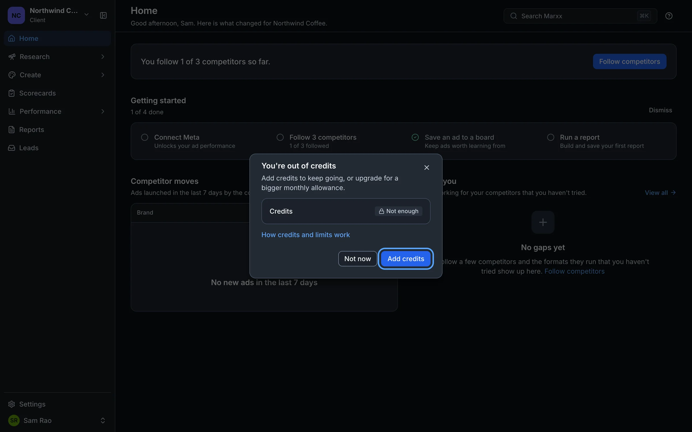Expand the Performance section chevron

(x=103, y=111)
